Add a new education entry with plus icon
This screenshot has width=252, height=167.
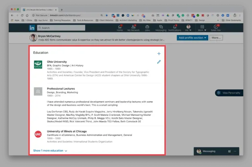159,54
